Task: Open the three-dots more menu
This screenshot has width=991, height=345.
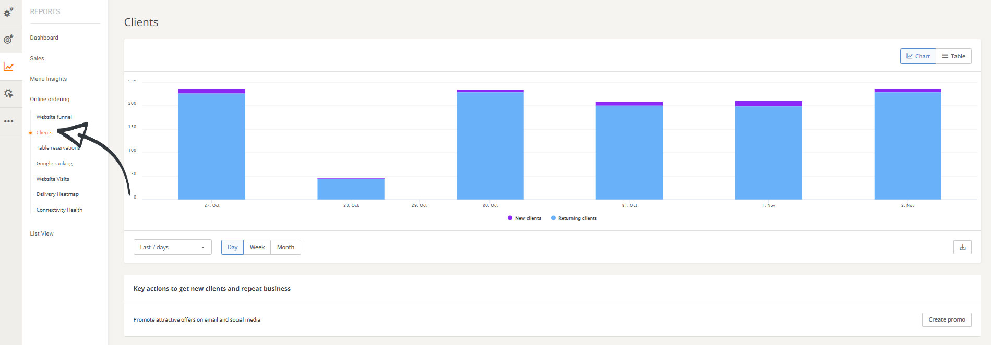Action: 9,121
